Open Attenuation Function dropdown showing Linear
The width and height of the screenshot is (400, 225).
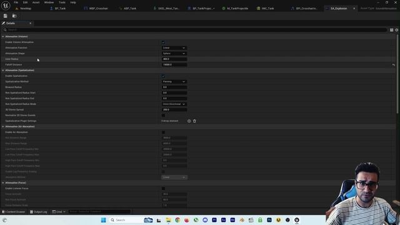coord(174,48)
